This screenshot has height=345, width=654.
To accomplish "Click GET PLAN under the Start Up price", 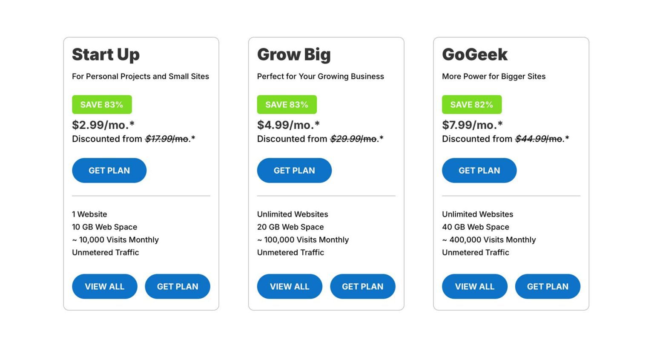I will (109, 170).
